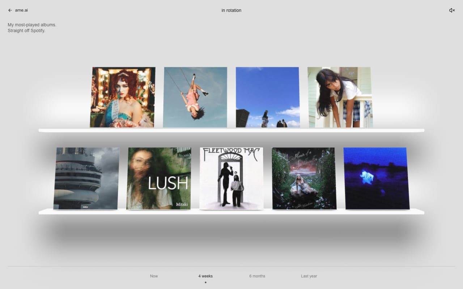Open the tower under stormy clouds album
The width and height of the screenshot is (463, 289).
pyautogui.click(x=86, y=178)
